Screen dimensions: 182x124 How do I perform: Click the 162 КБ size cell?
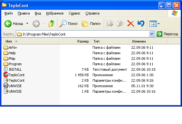(x=83, y=86)
